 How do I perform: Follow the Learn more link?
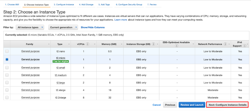tap(120, 20)
